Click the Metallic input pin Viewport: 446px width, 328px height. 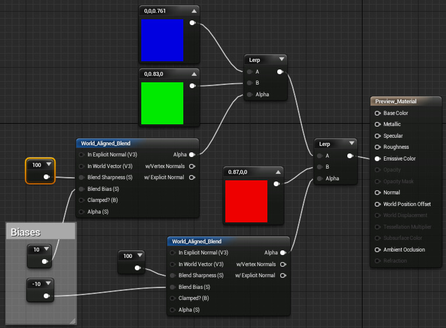click(378, 124)
